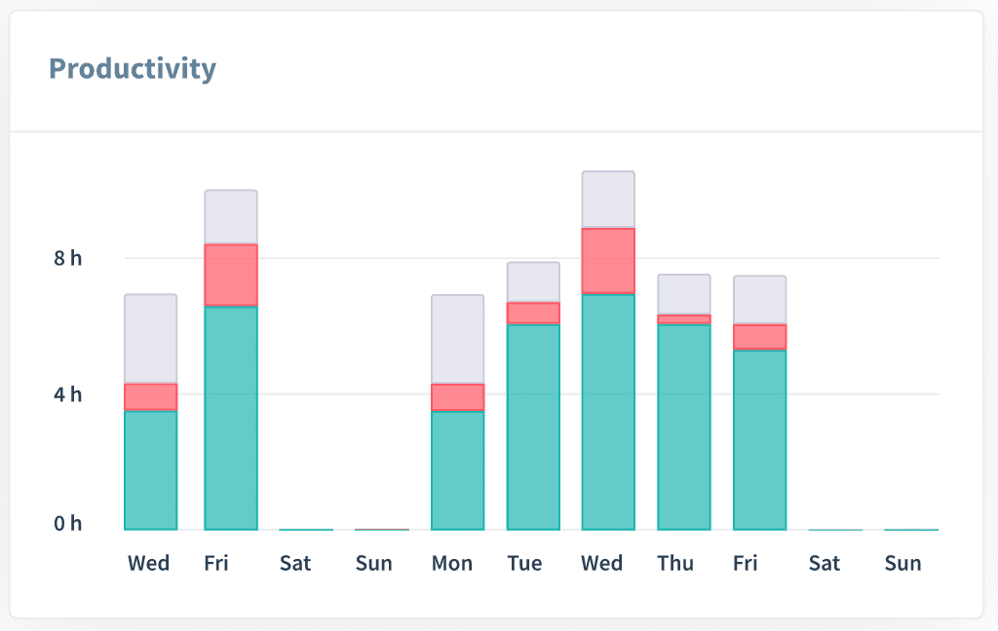The height and width of the screenshot is (631, 998).
Task: Click the red segment of Tue bar
Action: pos(533,313)
